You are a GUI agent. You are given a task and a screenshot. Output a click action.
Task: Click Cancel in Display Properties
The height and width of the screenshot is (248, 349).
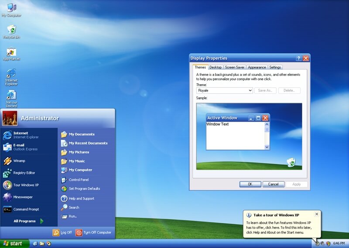(x=274, y=184)
